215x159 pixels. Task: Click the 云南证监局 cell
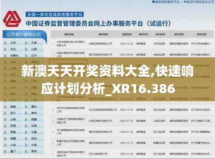point(159,121)
